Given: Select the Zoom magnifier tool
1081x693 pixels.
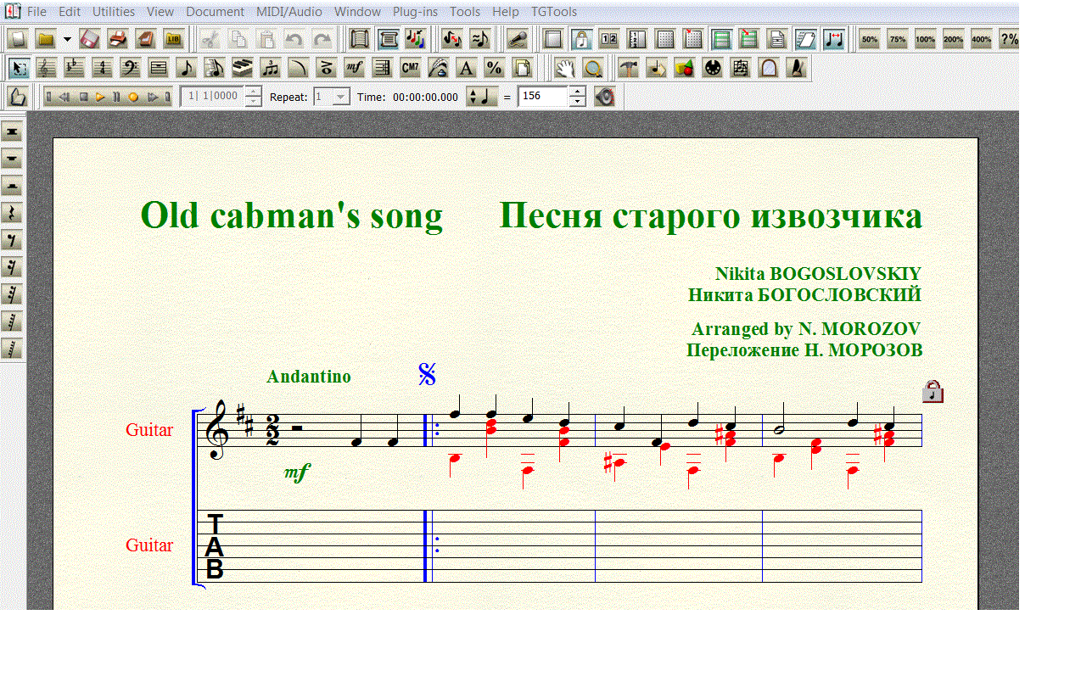Looking at the screenshot, I should (x=593, y=68).
